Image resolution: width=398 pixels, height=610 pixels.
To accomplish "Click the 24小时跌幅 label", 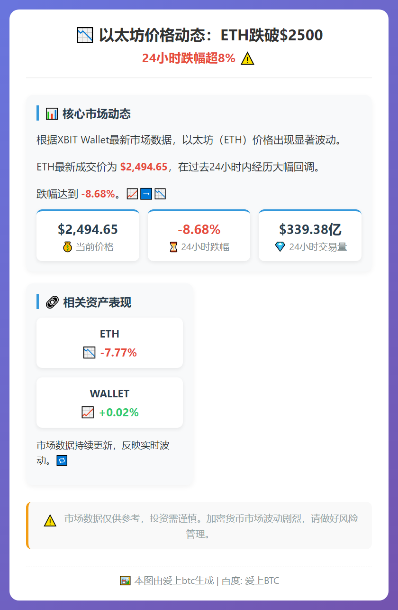I will point(205,247).
